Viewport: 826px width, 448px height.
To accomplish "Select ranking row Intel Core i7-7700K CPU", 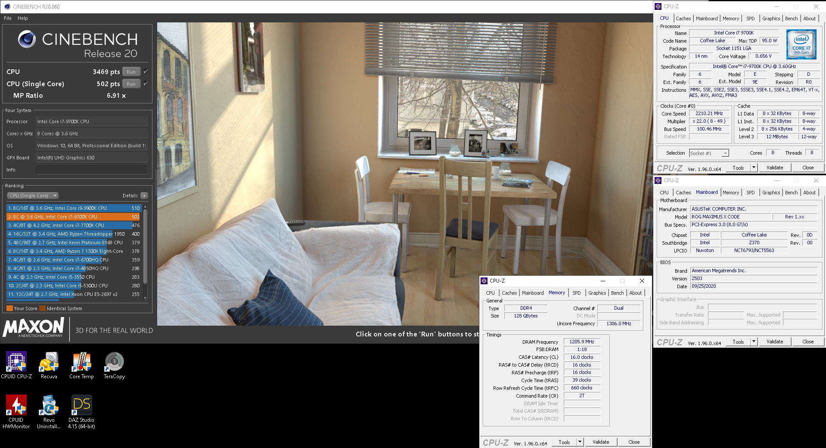I will [74, 225].
